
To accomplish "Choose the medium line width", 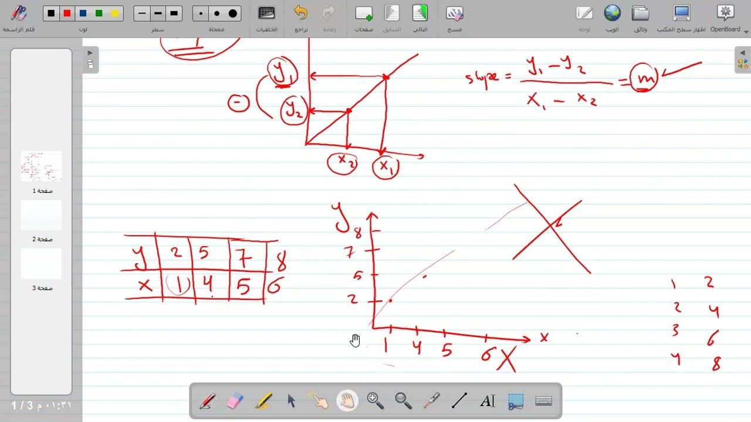I will coord(158,13).
